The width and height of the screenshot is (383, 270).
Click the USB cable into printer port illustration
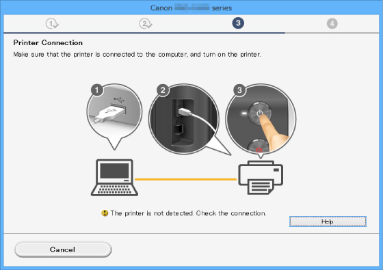[x=185, y=119]
